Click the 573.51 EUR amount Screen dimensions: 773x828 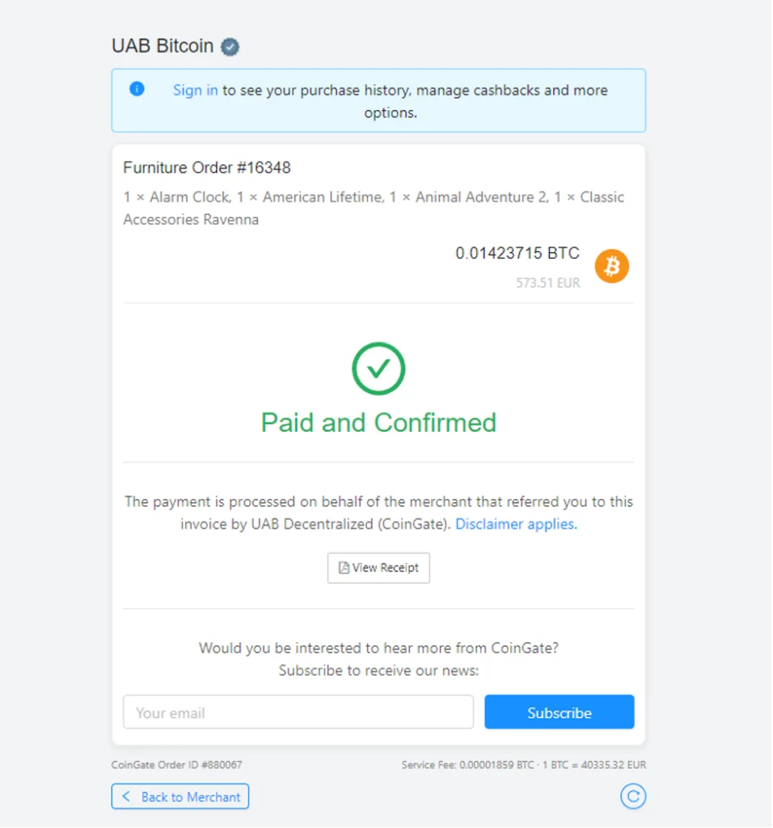(x=548, y=283)
